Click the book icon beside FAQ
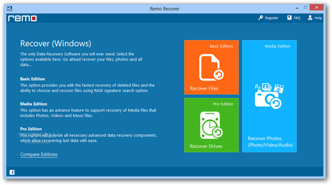The image size is (332, 185). [290, 18]
